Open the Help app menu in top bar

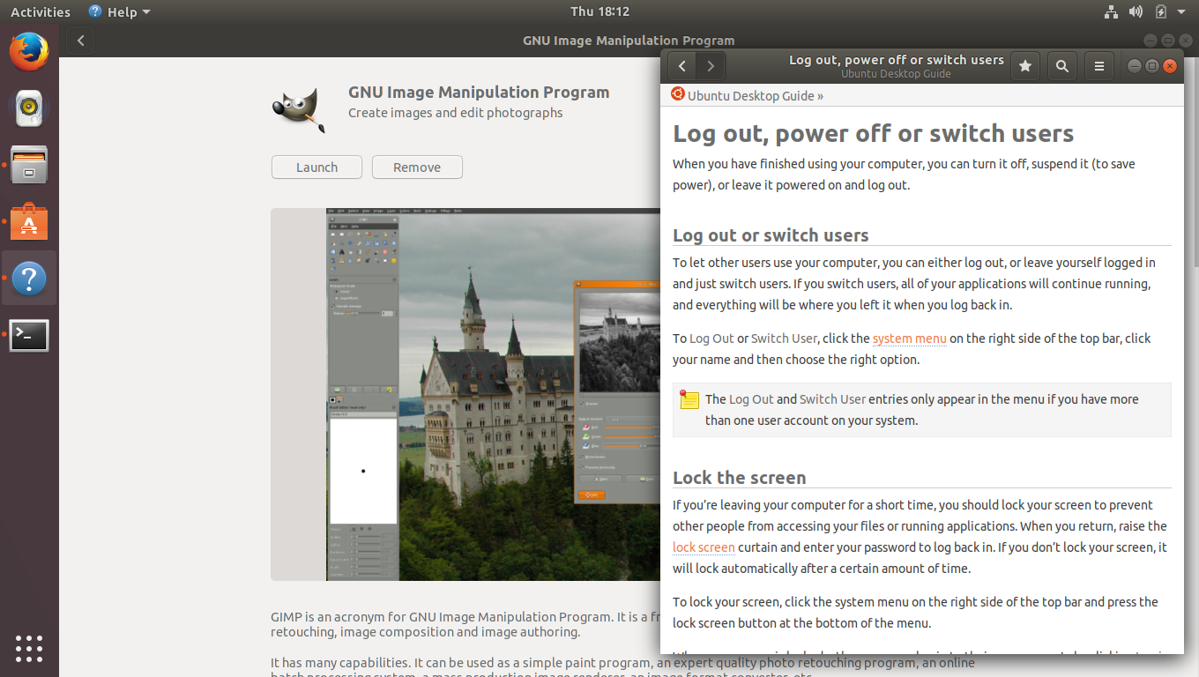(x=120, y=12)
